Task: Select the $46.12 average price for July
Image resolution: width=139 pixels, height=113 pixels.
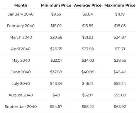Action: (x=88, y=84)
